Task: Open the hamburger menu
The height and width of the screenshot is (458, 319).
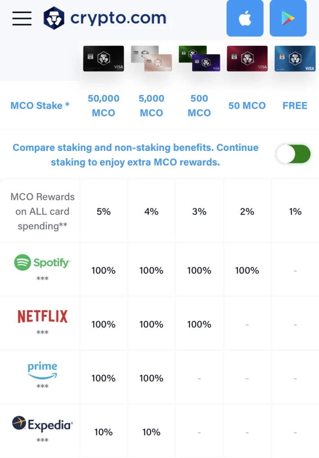Action: coord(22,18)
